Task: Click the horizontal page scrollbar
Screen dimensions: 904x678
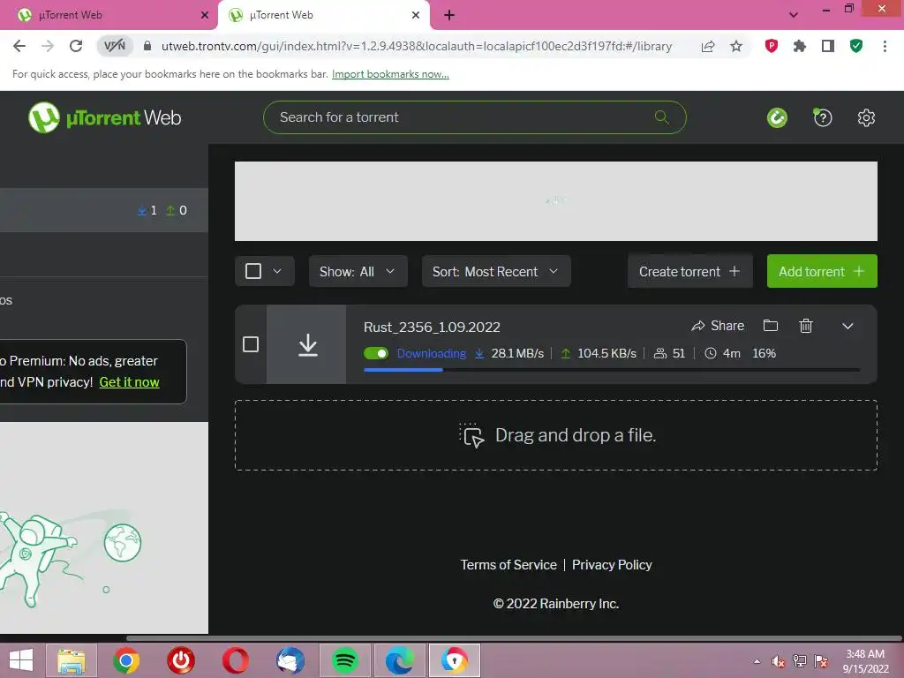Action: pyautogui.click(x=513, y=638)
